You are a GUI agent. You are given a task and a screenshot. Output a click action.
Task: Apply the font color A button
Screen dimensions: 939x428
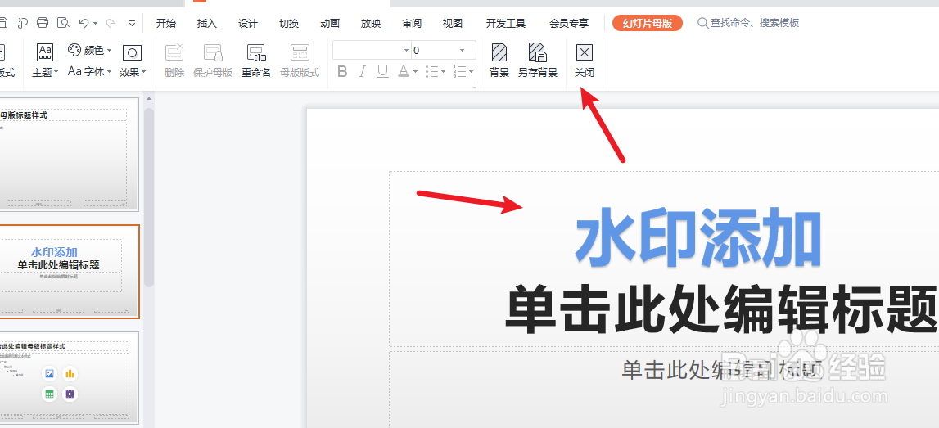coord(403,72)
